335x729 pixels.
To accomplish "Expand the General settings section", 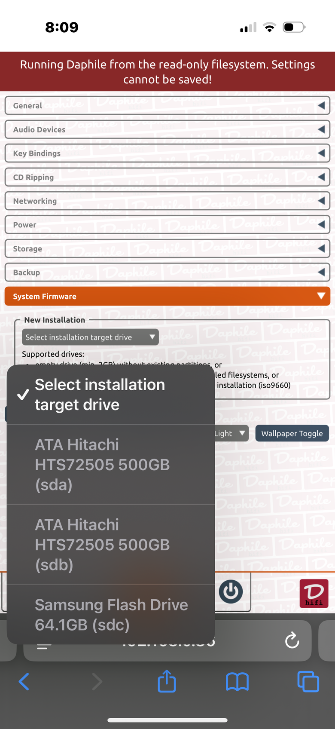I will tap(167, 106).
